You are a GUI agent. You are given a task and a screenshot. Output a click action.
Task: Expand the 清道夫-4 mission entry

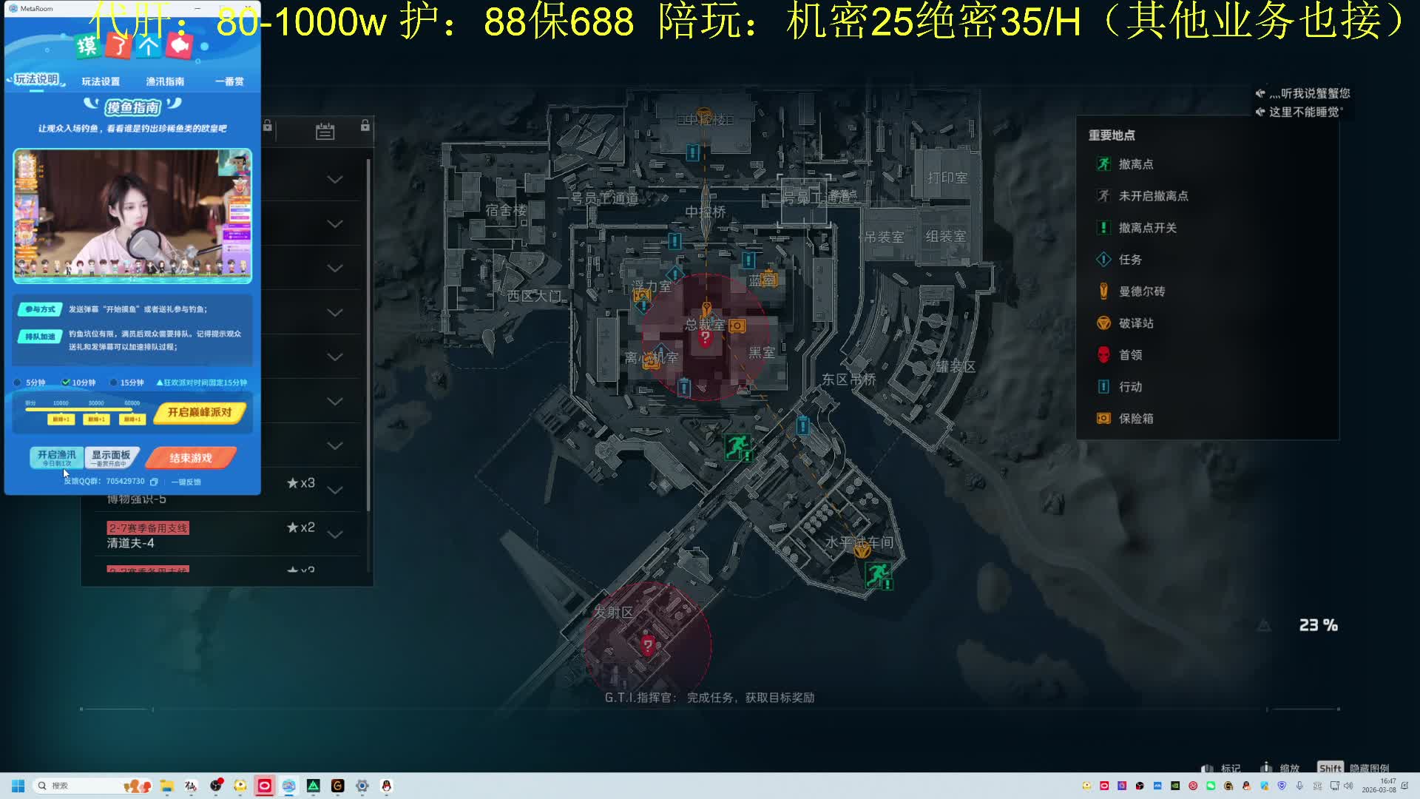(x=334, y=534)
